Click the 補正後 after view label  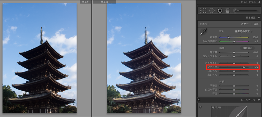pyautogui.click(x=104, y=2)
